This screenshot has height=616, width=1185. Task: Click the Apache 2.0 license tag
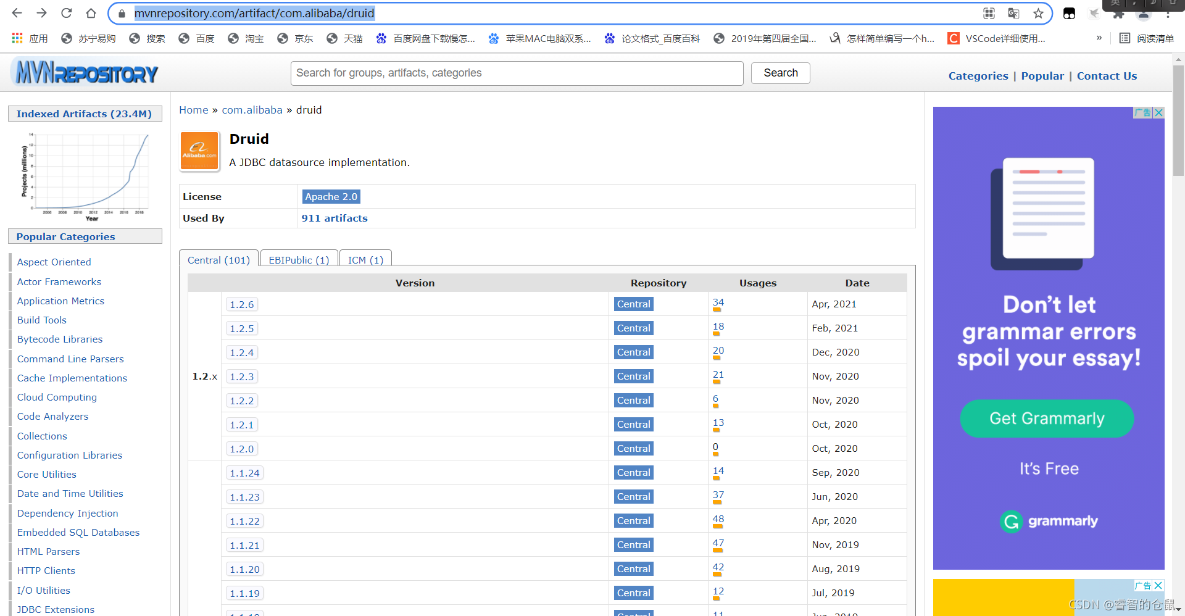tap(331, 196)
